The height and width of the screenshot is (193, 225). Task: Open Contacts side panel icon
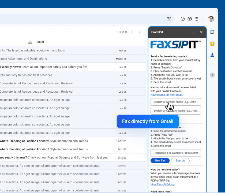coord(212,55)
